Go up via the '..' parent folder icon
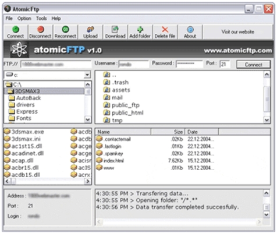Screen dimensions: 277x233 106,75
